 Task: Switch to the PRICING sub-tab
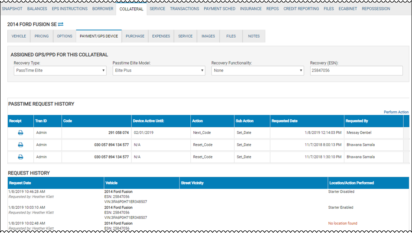tap(42, 36)
